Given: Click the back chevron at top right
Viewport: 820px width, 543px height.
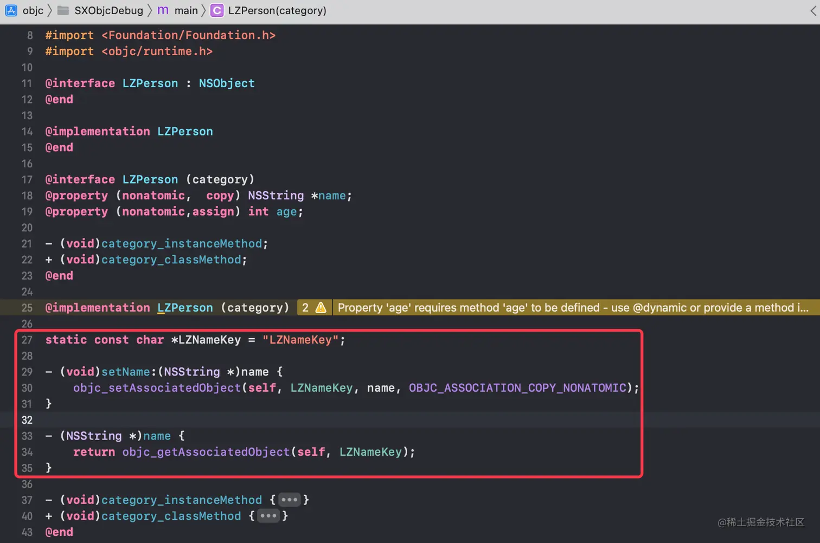Looking at the screenshot, I should click(813, 11).
